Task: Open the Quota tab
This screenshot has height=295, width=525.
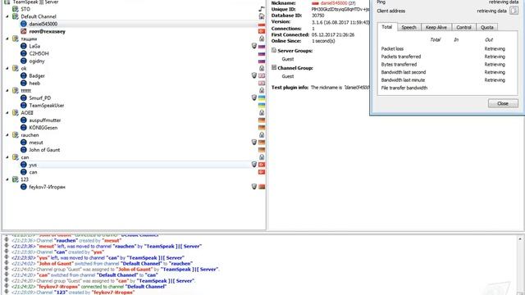Action: (x=486, y=27)
